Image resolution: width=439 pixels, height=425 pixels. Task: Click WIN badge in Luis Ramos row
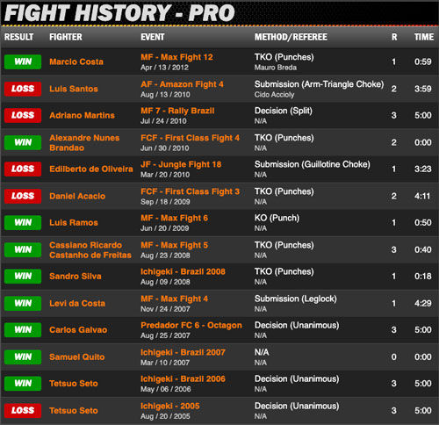tap(23, 222)
